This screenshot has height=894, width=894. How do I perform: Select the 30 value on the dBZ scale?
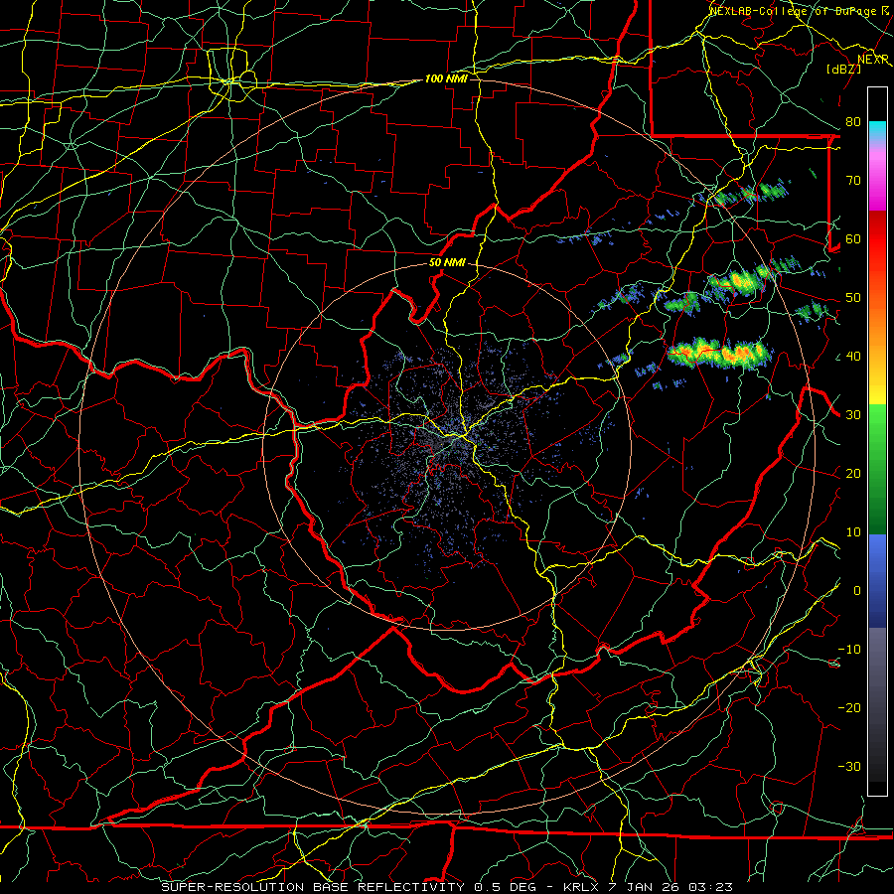[x=853, y=415]
